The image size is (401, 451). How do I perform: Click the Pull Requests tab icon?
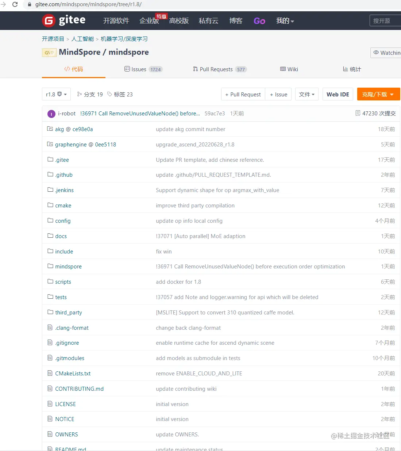coord(196,69)
